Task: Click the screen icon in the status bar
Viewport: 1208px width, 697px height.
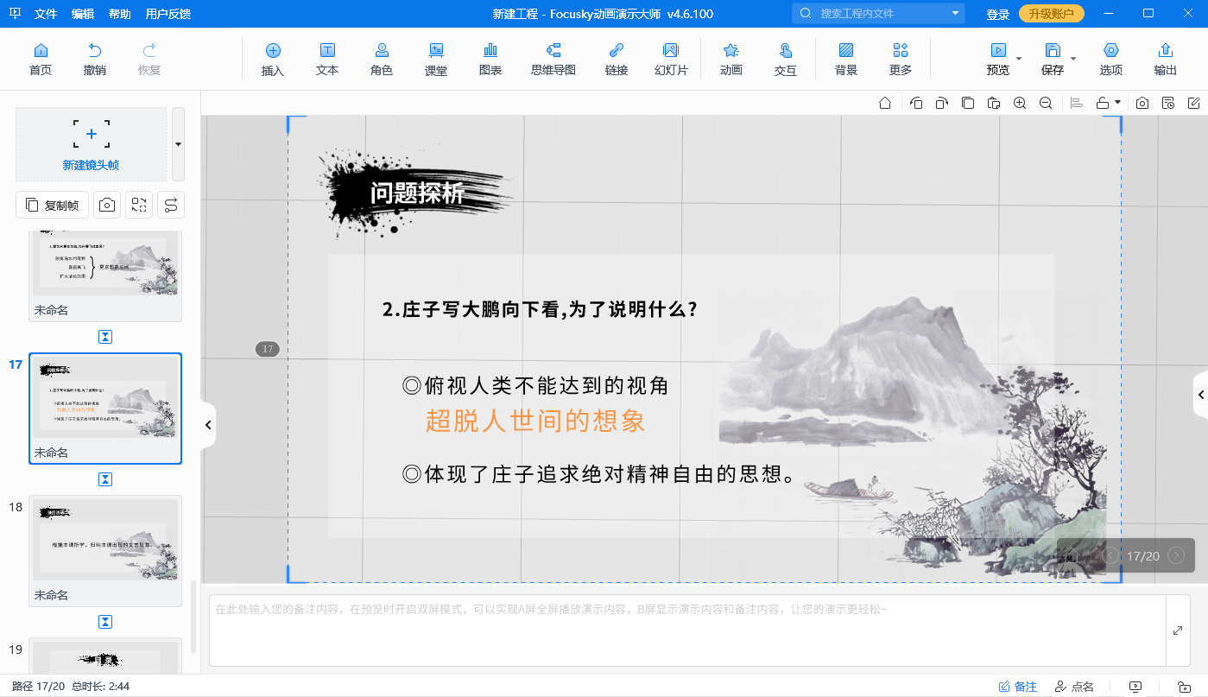Action: coord(1135,687)
